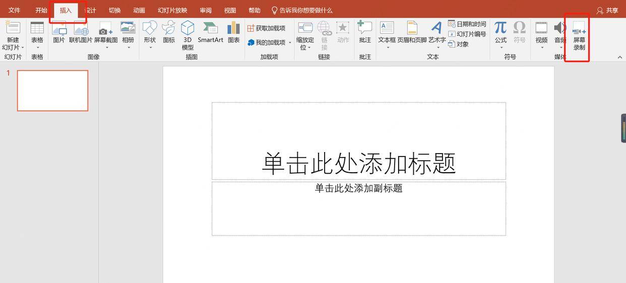Click the 3D模型 icon

(187, 31)
